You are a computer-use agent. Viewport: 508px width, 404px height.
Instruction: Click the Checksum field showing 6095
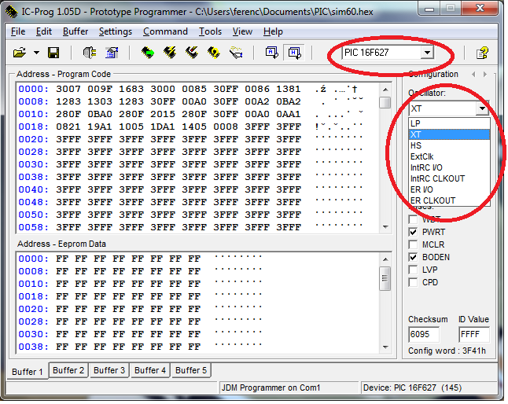[x=424, y=334]
